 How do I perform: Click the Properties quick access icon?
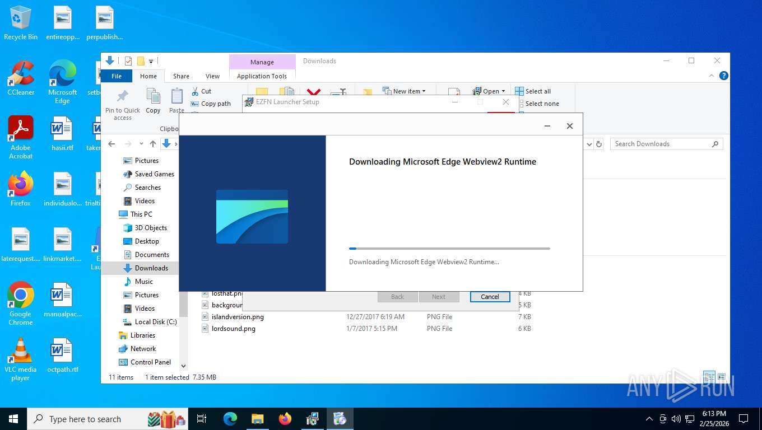[128, 61]
